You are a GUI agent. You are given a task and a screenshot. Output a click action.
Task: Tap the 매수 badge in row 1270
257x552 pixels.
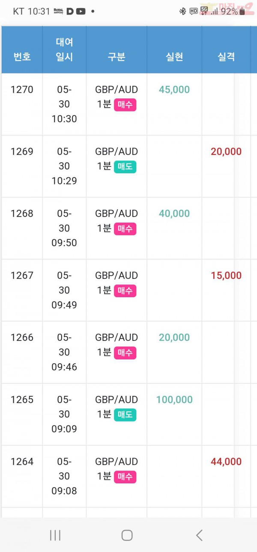point(125,105)
